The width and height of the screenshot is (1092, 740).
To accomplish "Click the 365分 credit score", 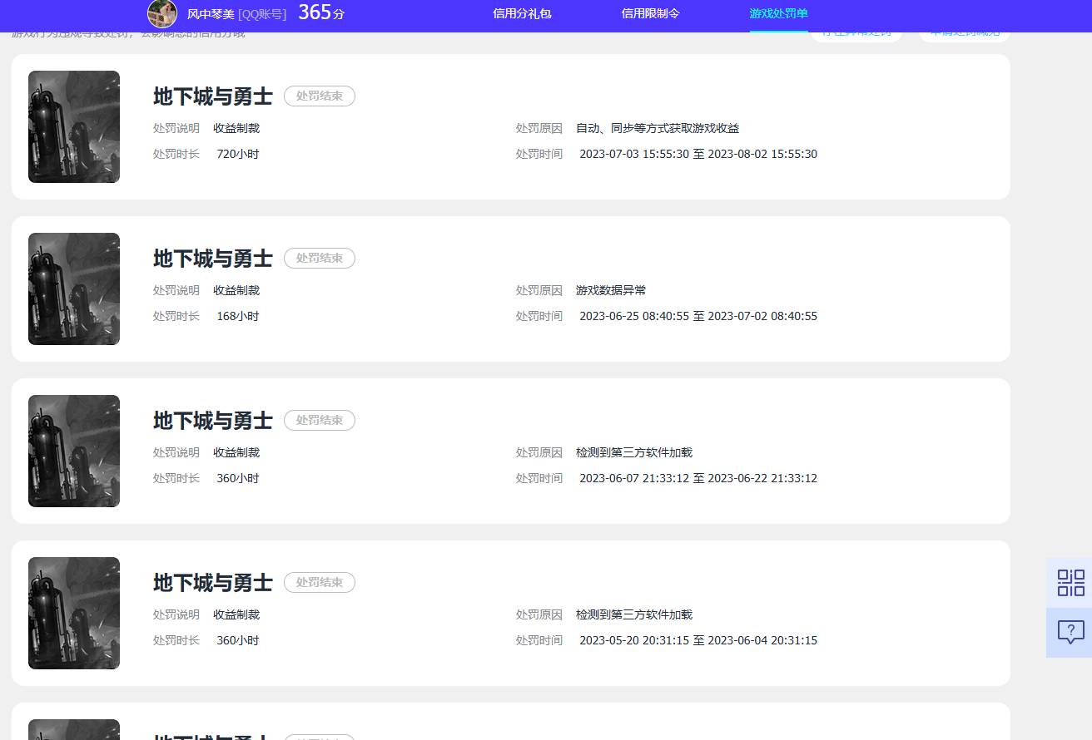I will tap(321, 12).
